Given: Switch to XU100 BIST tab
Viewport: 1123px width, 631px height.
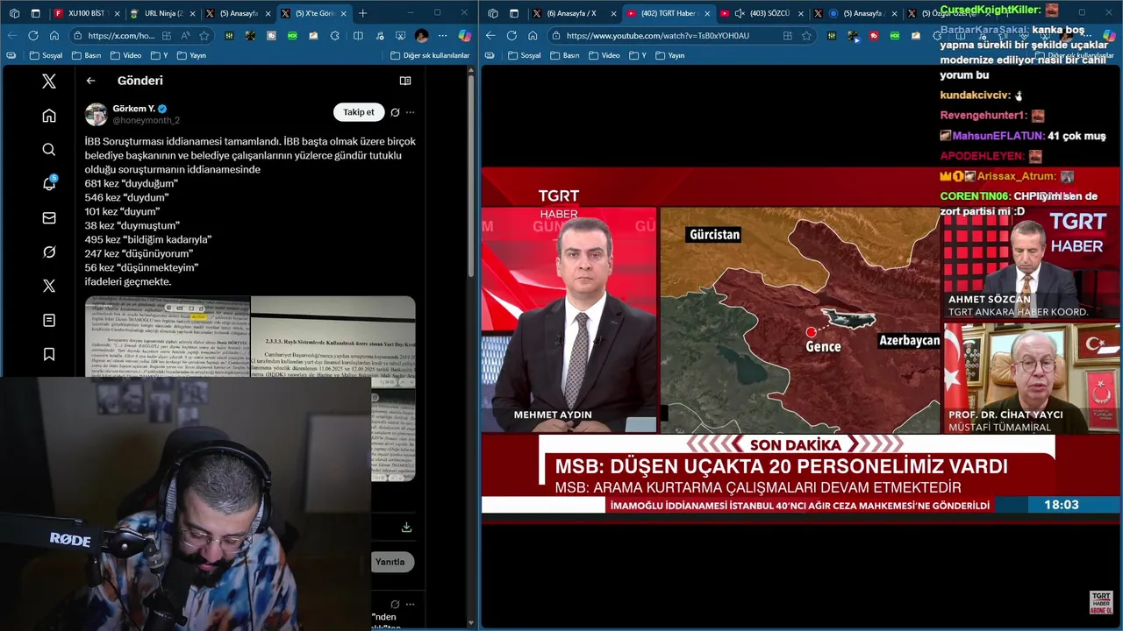Looking at the screenshot, I should [x=87, y=13].
